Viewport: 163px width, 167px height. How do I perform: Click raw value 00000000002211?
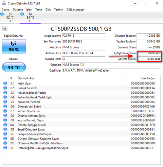143,148
